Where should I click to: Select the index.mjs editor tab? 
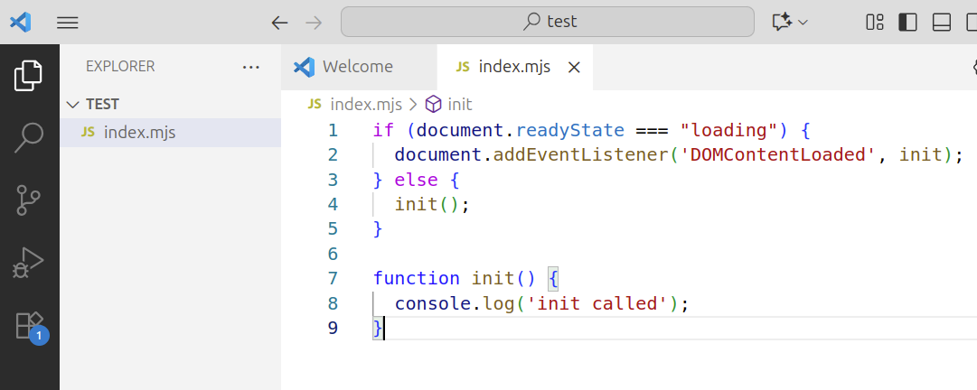tap(513, 67)
